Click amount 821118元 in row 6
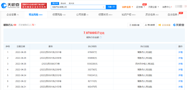This screenshot has width=187, height=90. [92, 81]
